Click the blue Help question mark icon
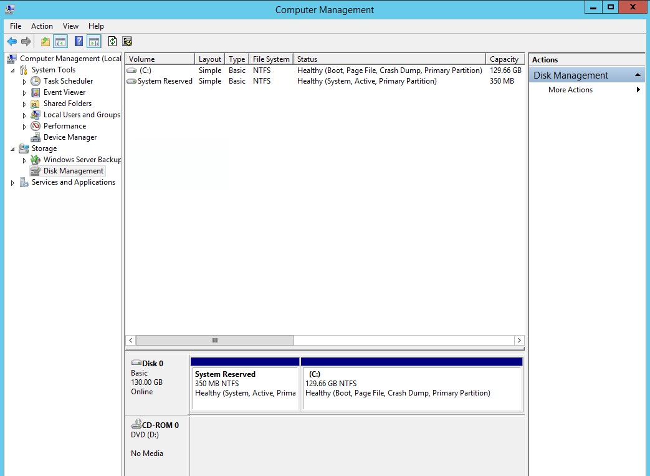 [79, 41]
